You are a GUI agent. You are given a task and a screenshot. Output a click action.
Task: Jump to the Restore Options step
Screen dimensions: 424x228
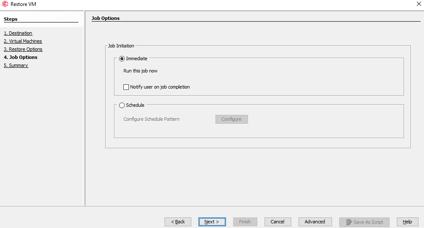coord(23,49)
